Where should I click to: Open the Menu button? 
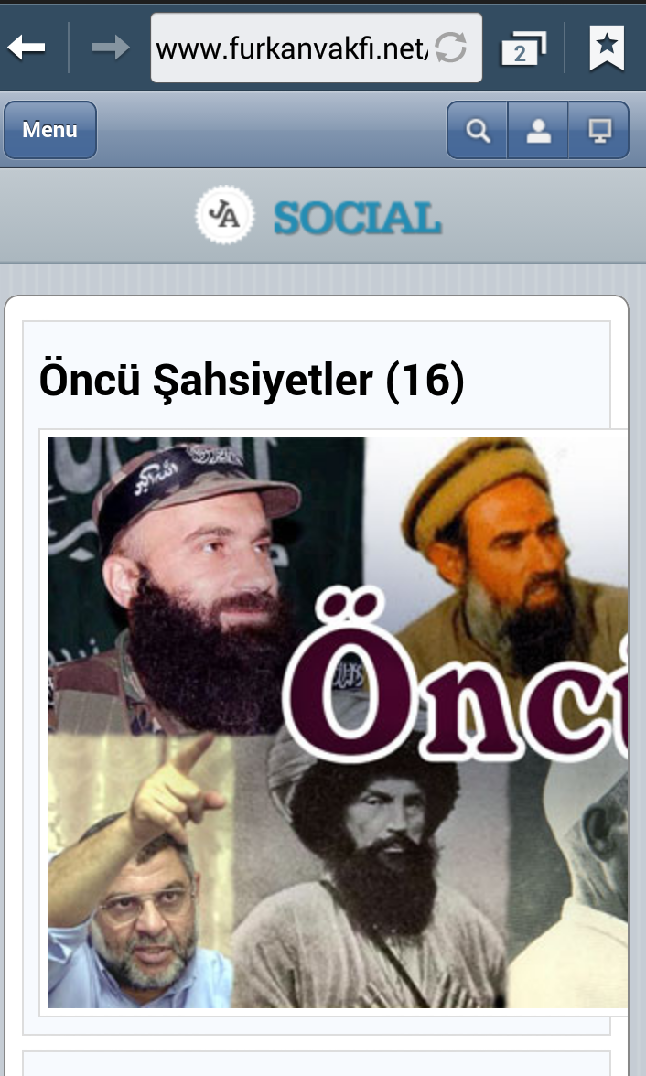[x=50, y=130]
